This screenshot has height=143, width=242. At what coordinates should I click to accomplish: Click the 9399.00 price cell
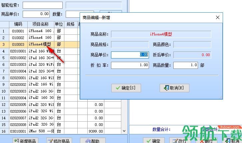[96, 131]
